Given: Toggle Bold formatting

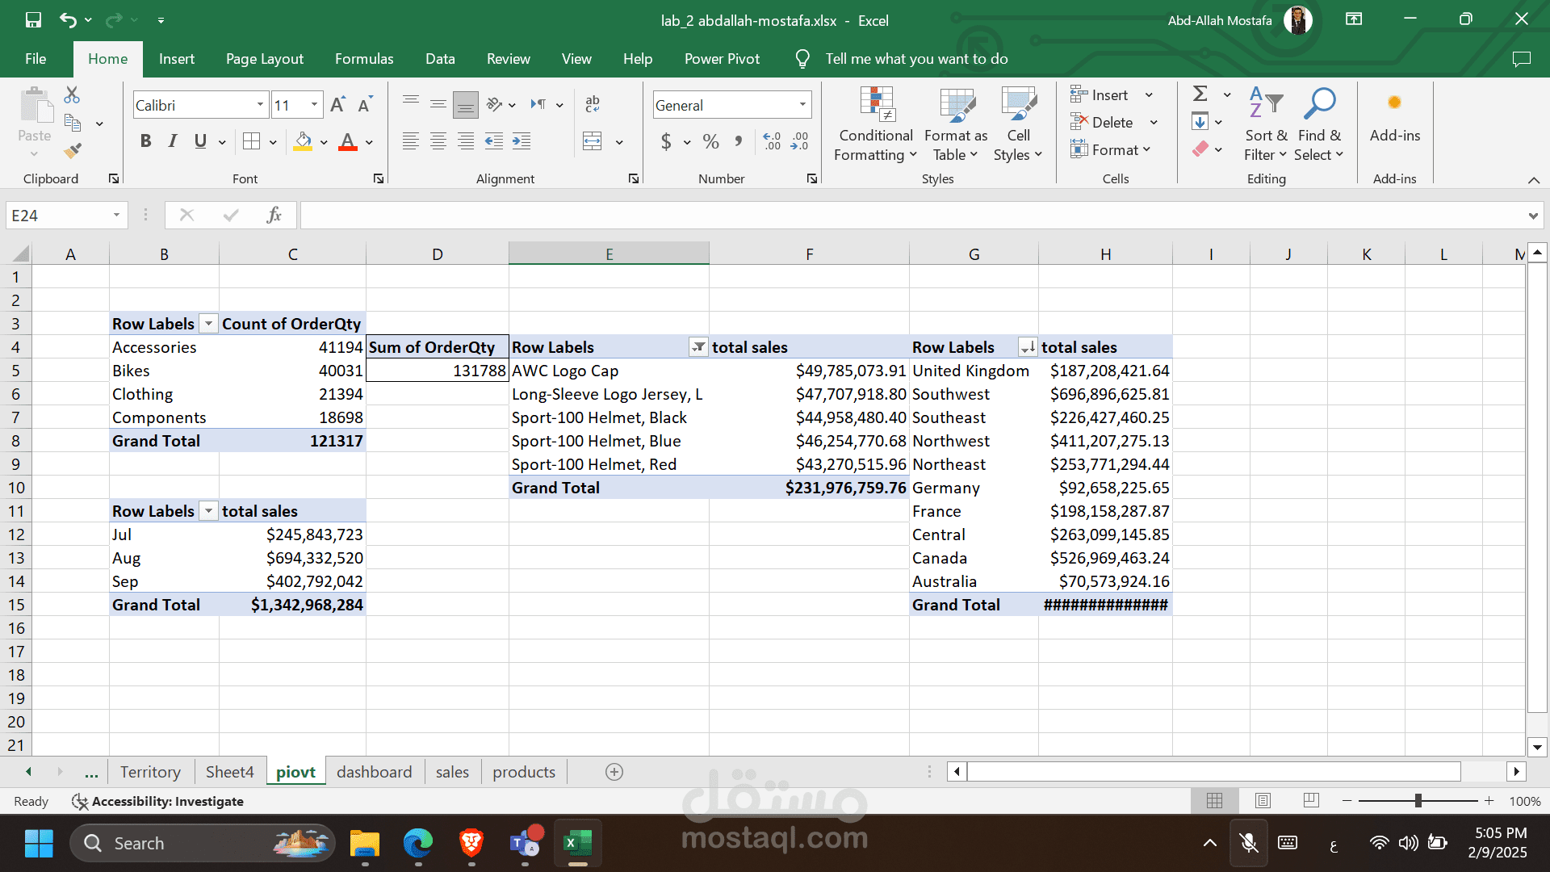Looking at the screenshot, I should pyautogui.click(x=145, y=142).
